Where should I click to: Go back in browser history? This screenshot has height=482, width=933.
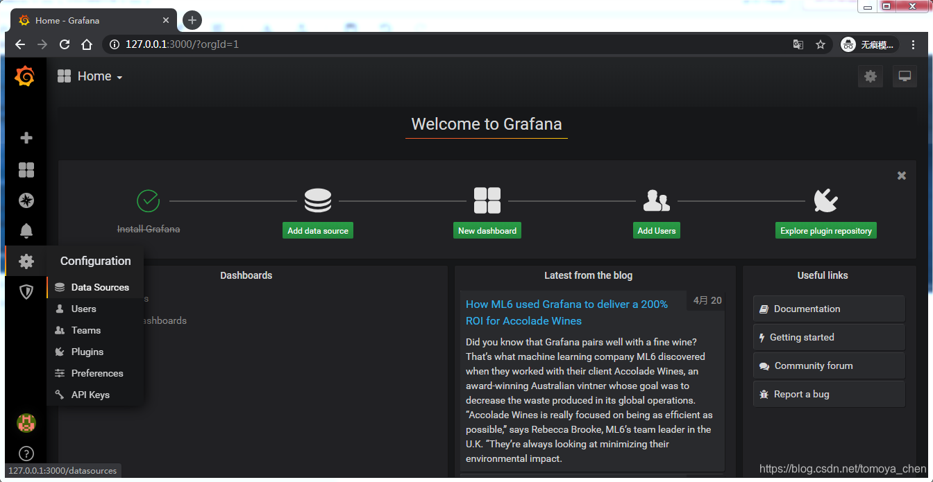click(x=20, y=44)
